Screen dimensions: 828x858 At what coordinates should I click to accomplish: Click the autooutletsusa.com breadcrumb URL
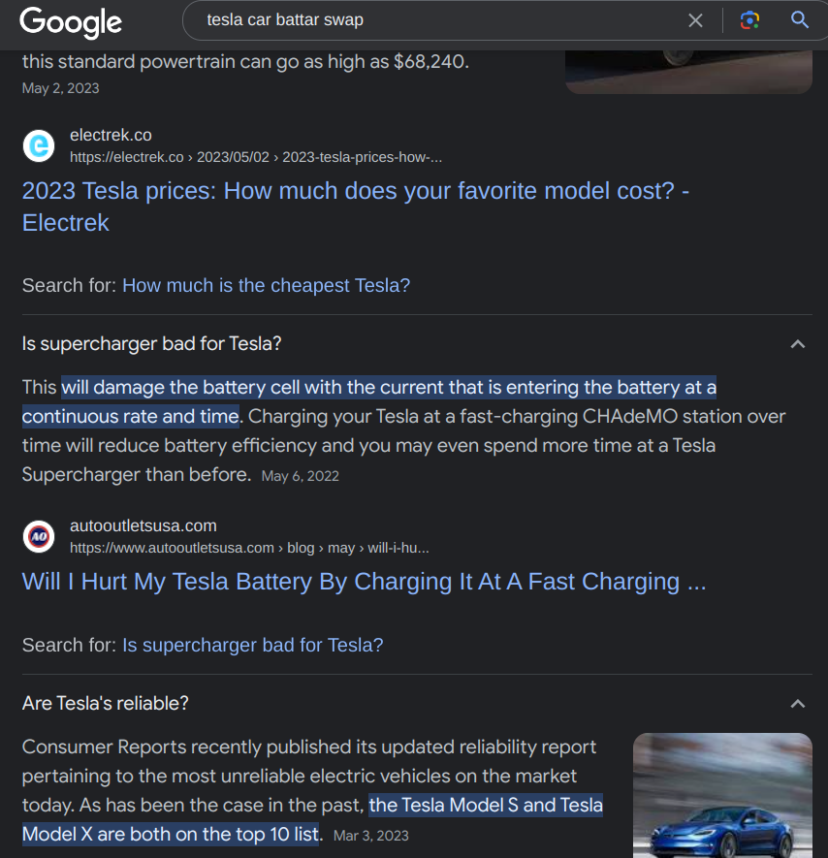click(249, 548)
